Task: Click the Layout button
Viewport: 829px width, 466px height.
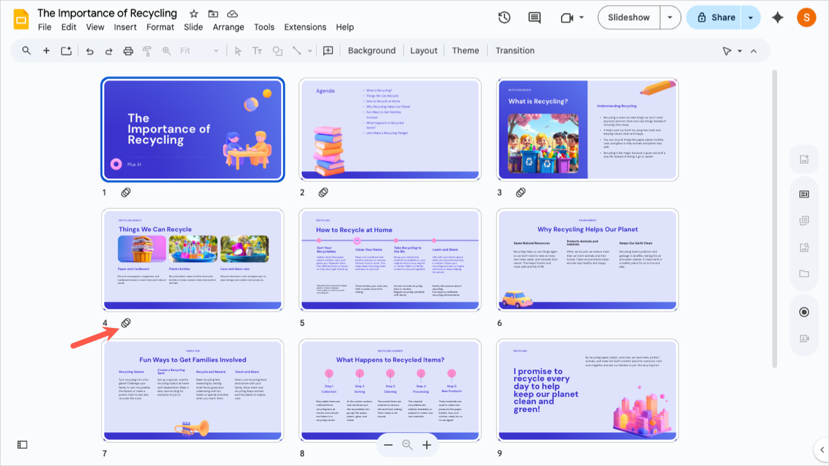Action: (423, 50)
